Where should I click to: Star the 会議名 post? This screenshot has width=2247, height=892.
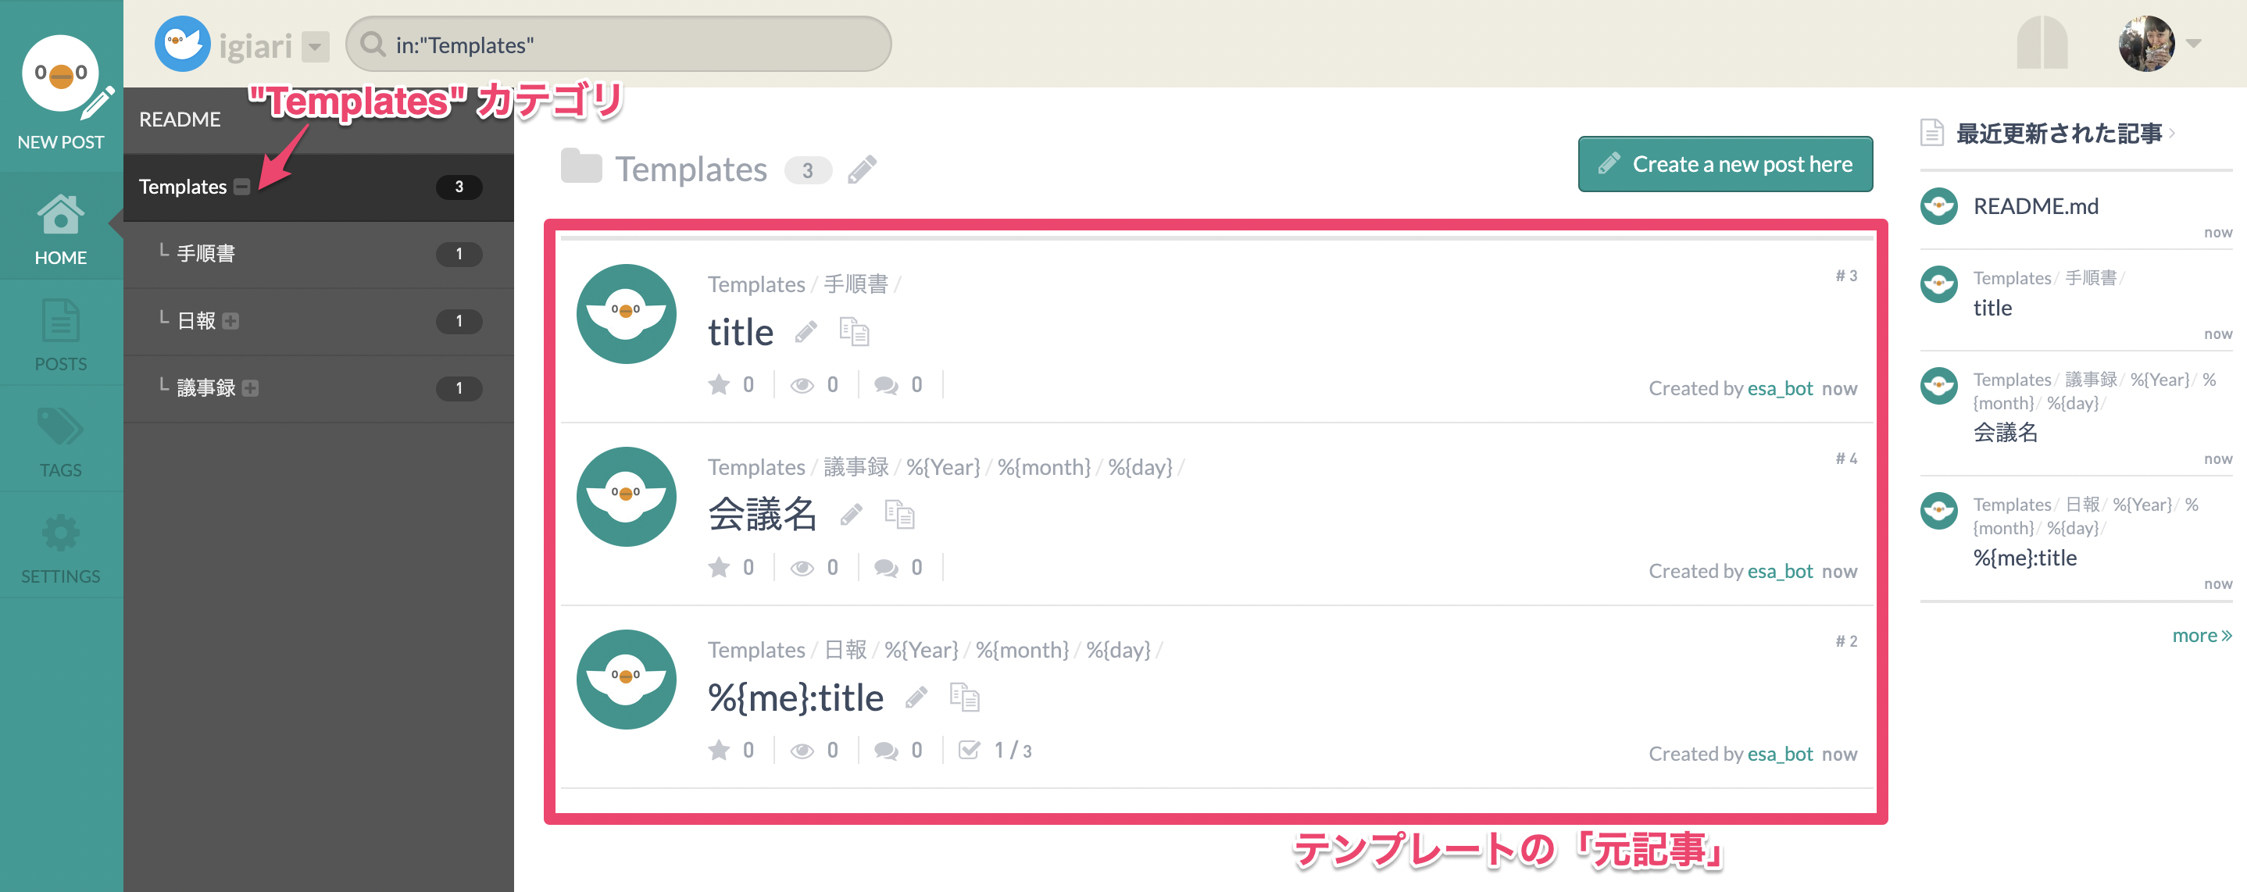pyautogui.click(x=719, y=568)
